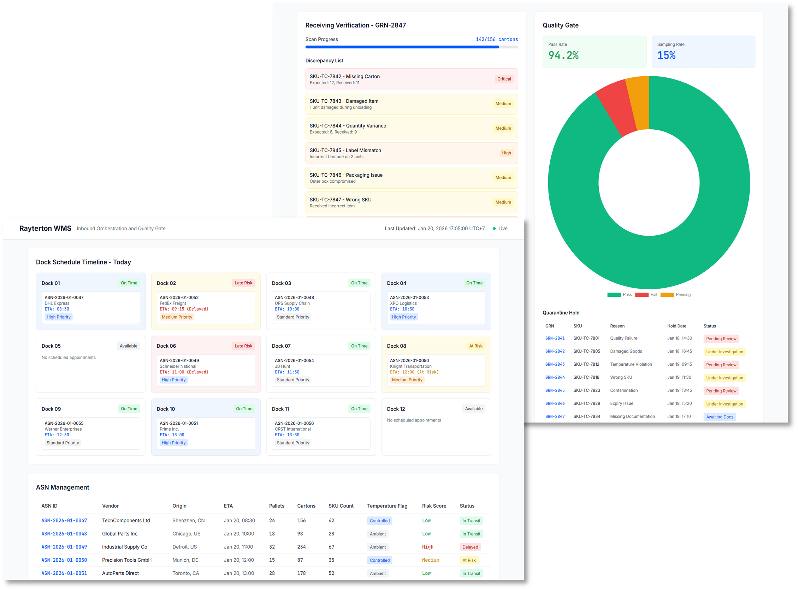798x590 pixels.
Task: Click Awaiting Docs status for GRN-2847
Action: (x=720, y=417)
